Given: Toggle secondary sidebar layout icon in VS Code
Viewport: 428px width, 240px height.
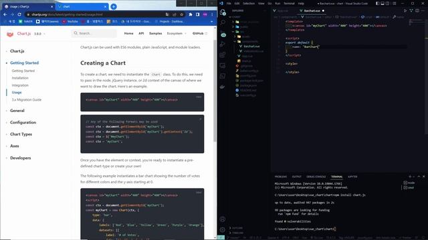Looking at the screenshot, I should click(388, 3).
